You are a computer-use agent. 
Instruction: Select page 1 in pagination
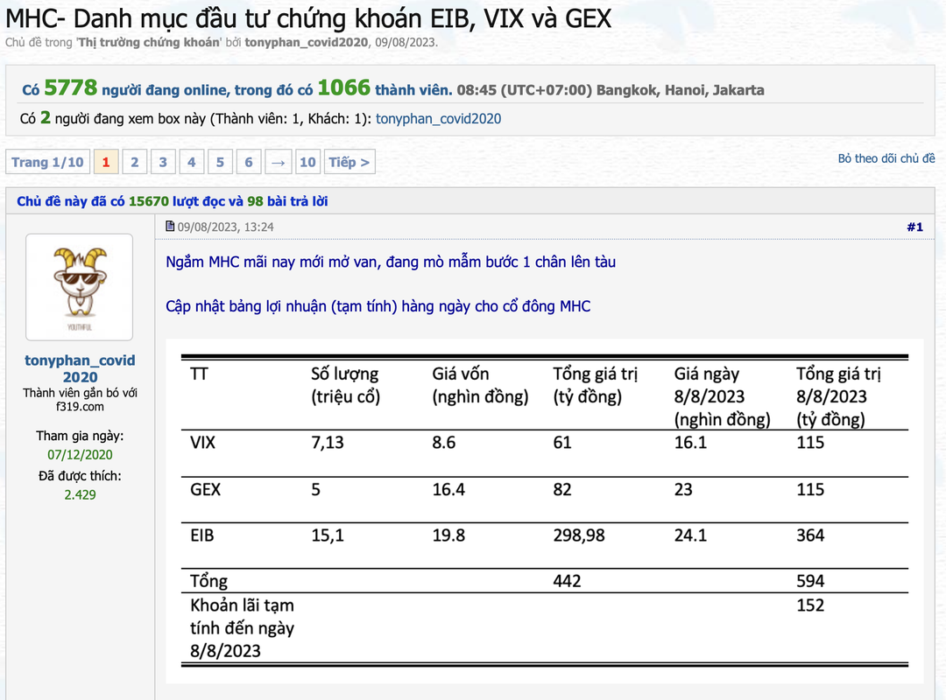pos(106,162)
